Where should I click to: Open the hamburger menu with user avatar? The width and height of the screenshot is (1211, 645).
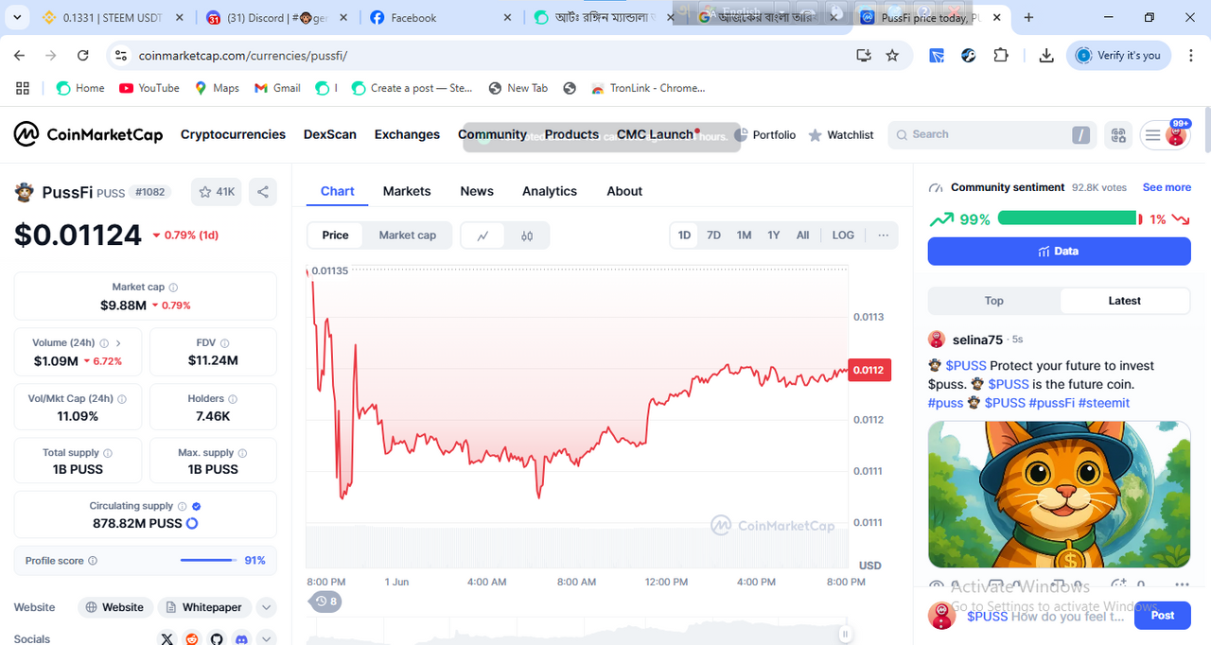click(x=1165, y=135)
